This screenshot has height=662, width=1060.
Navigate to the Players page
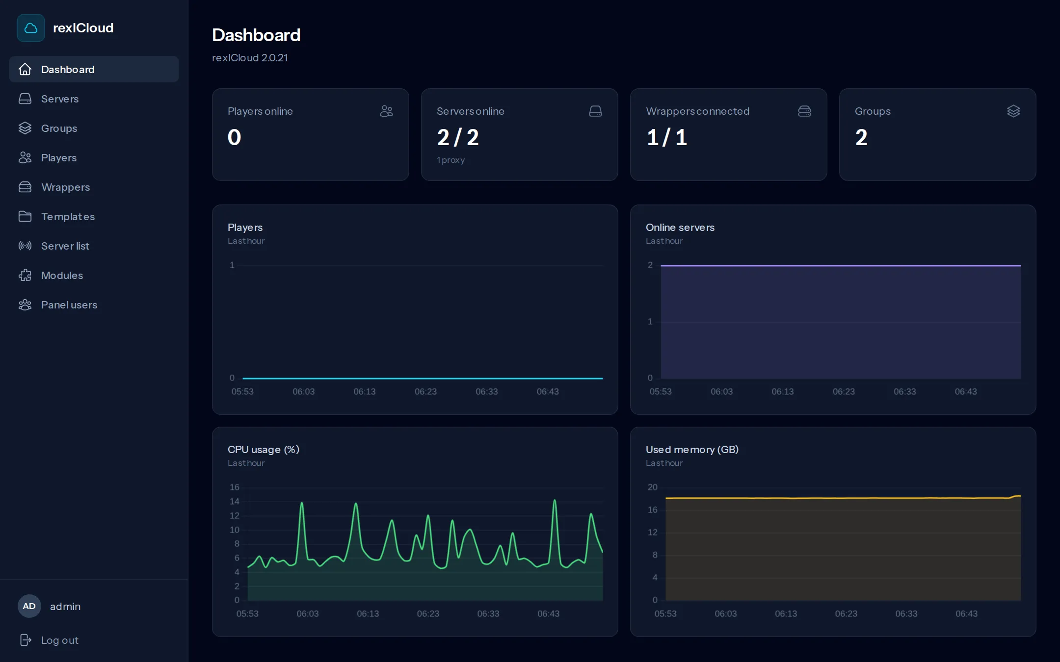coord(94,157)
